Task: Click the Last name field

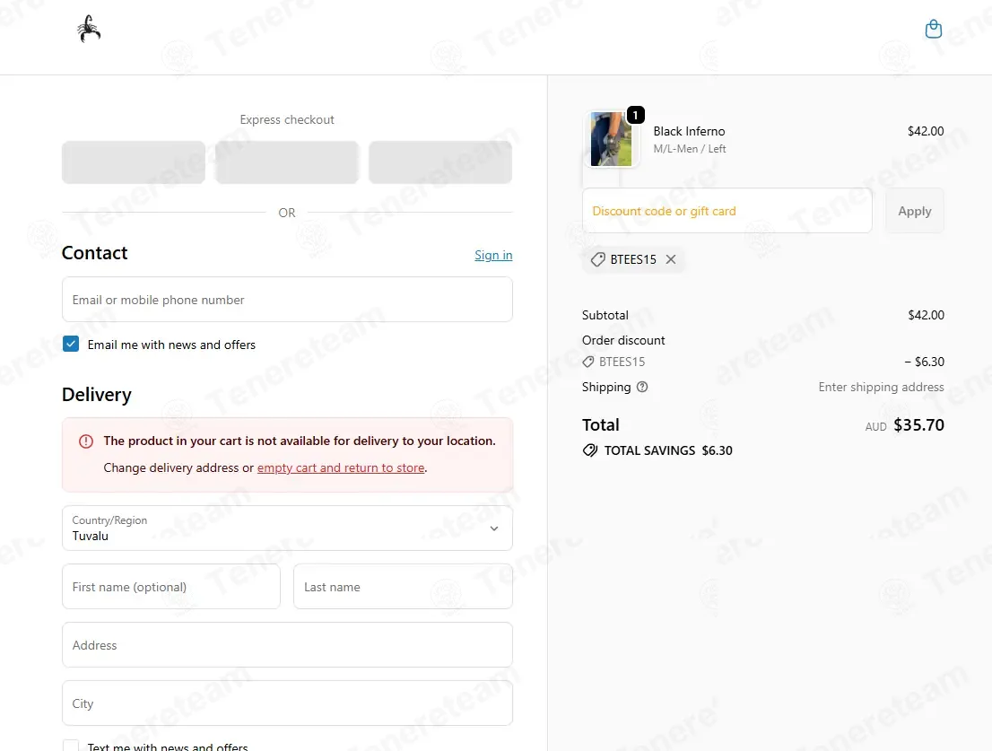Action: 403,587
